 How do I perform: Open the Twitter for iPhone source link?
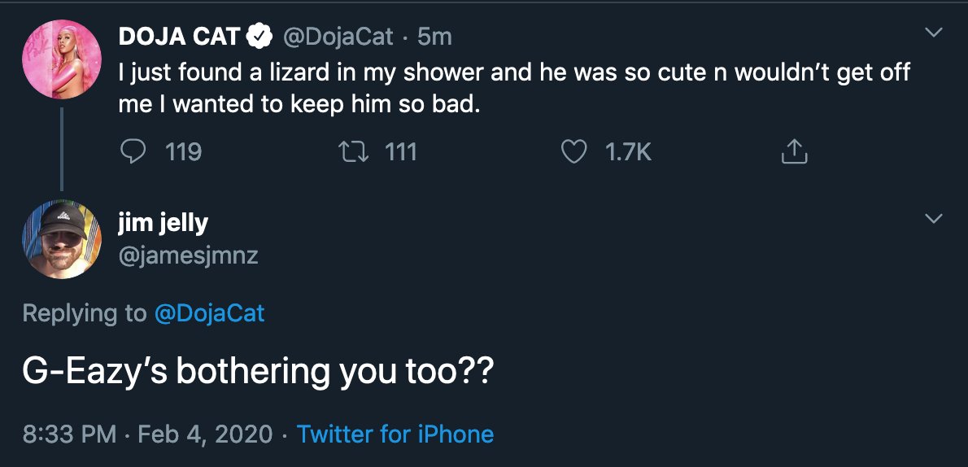[x=395, y=433]
